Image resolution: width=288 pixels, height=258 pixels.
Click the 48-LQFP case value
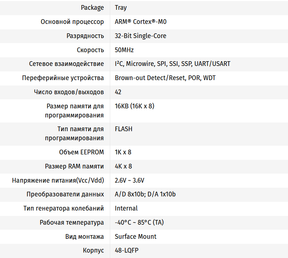[127, 250]
